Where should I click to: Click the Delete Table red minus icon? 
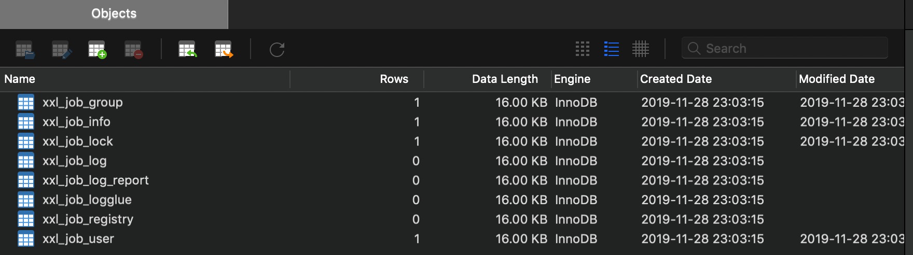pos(133,50)
